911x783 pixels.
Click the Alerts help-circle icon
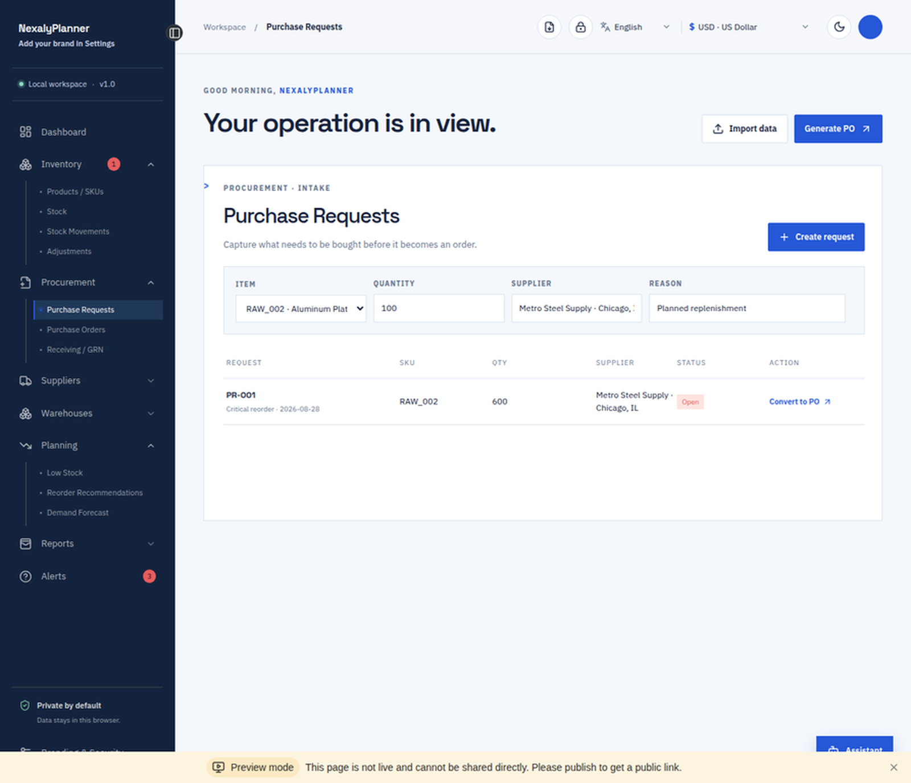point(26,576)
